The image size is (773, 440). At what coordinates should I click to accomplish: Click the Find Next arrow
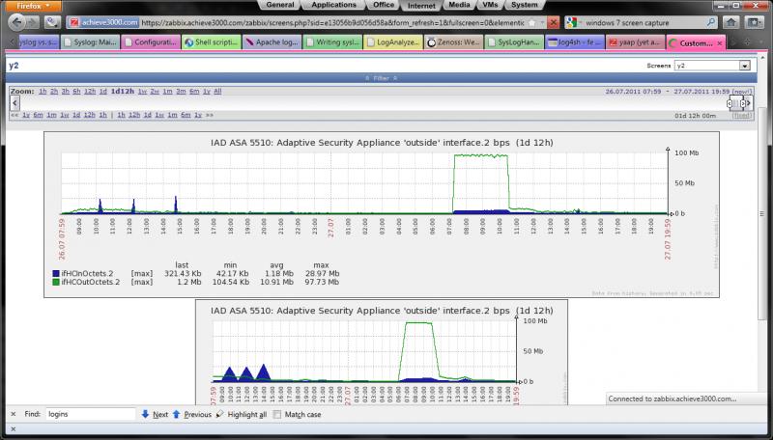pos(145,414)
